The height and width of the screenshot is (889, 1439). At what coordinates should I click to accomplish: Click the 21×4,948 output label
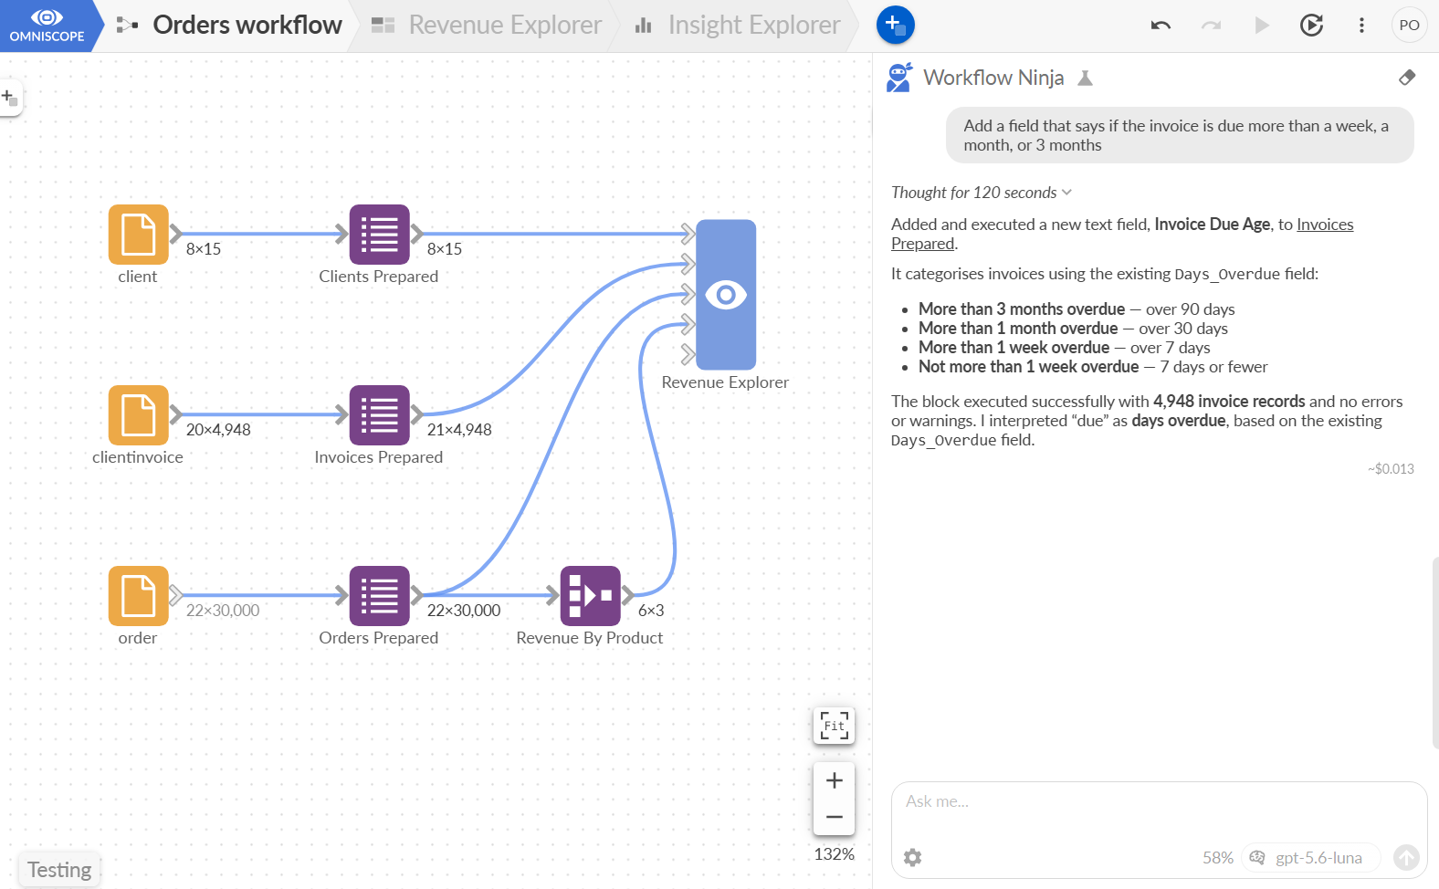(x=459, y=430)
